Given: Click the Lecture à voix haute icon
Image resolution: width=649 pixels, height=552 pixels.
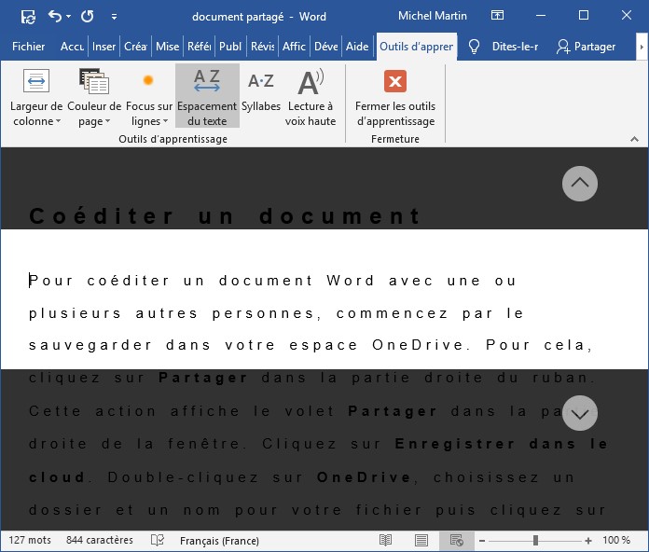Looking at the screenshot, I should click(x=310, y=96).
